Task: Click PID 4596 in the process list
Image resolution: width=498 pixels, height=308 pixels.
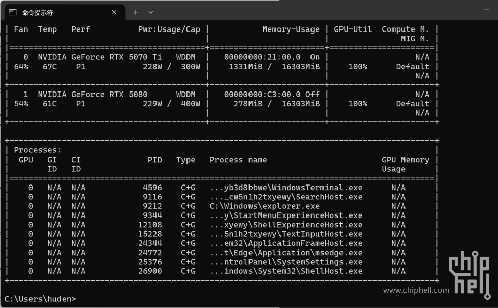Action: (x=152, y=188)
